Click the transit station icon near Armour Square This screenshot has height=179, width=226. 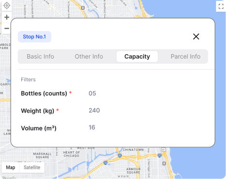(x=164, y=164)
